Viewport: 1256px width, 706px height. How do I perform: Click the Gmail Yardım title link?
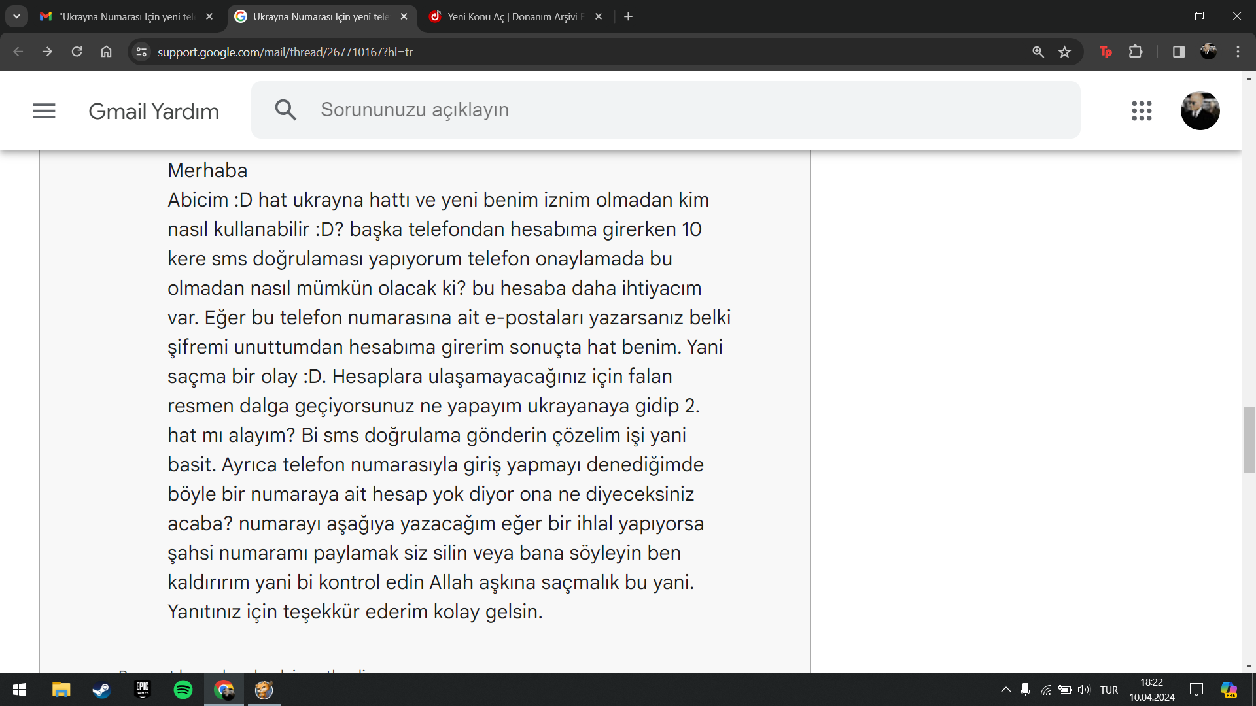pyautogui.click(x=154, y=111)
